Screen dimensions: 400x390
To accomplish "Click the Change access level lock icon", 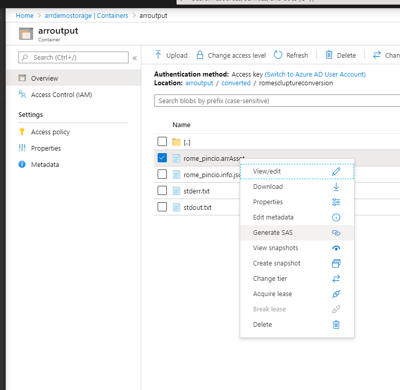I will (x=200, y=55).
